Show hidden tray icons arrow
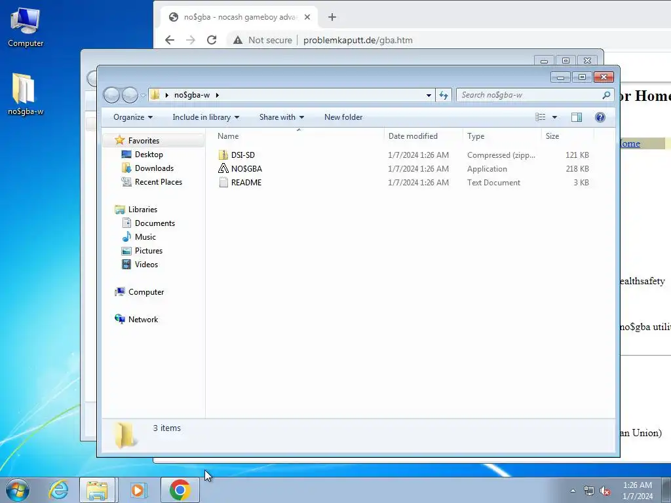The width and height of the screenshot is (671, 503). pyautogui.click(x=573, y=491)
